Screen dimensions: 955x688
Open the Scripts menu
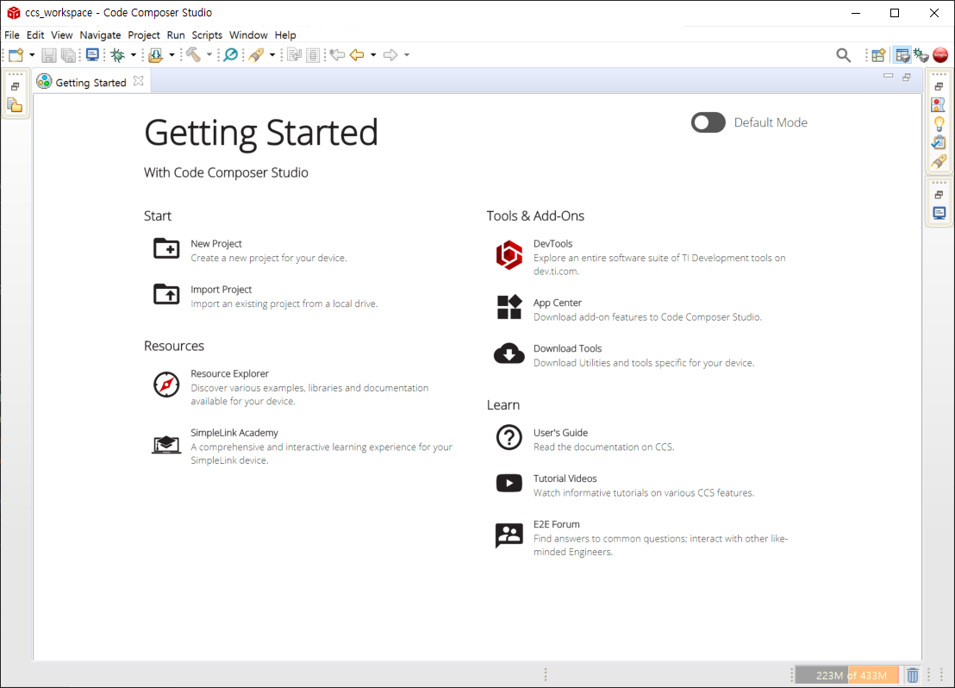[207, 34]
